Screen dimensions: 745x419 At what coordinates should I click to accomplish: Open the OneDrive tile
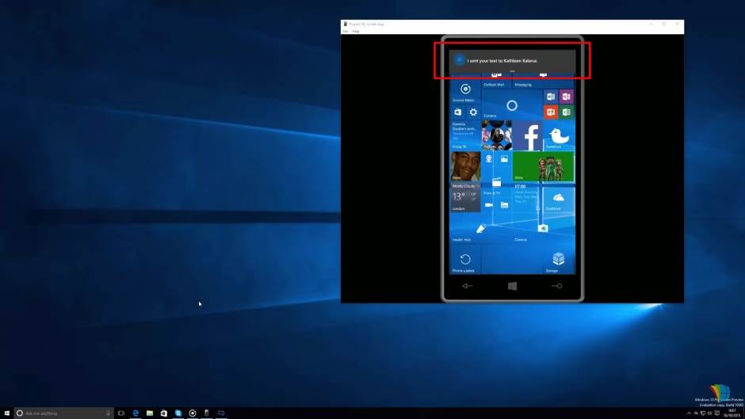tap(559, 200)
